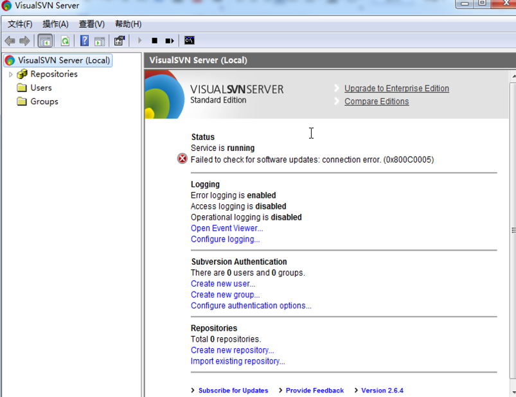Click the 'Subversion Authentication' heading
This screenshot has width=516, height=397.
(239, 261)
